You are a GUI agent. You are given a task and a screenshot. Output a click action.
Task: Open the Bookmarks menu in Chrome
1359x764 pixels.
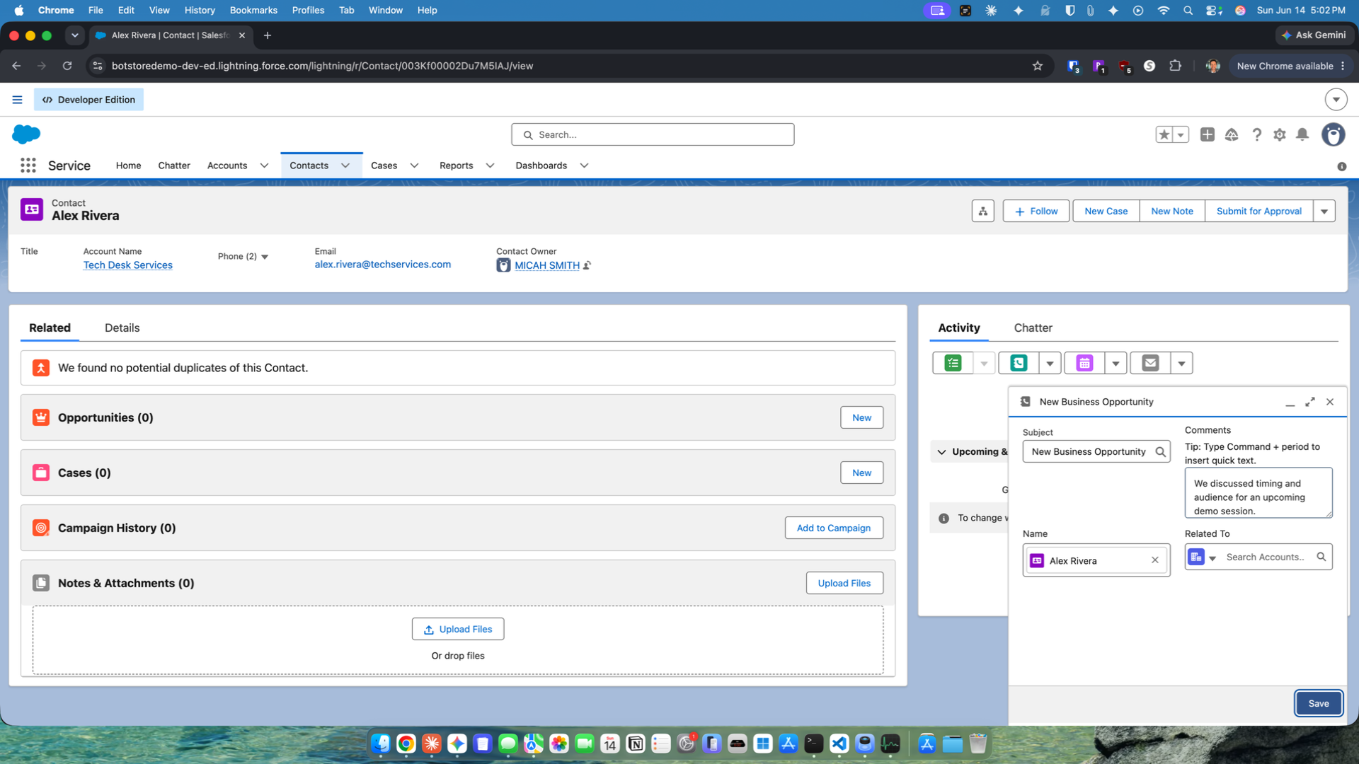[253, 10]
